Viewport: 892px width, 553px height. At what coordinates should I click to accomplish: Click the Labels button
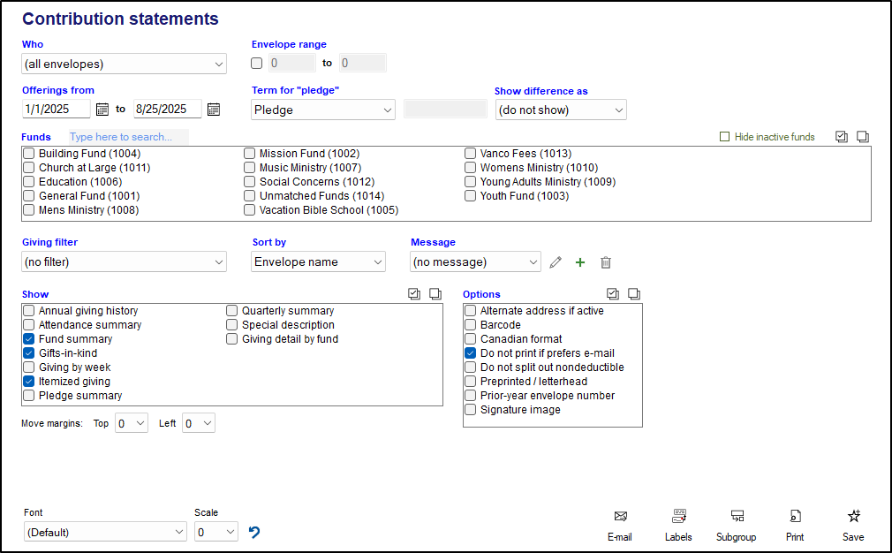click(x=678, y=525)
